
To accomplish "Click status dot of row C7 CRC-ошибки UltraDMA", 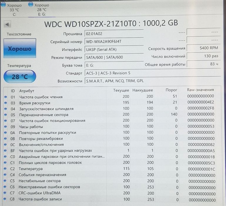I will [5, 193].
